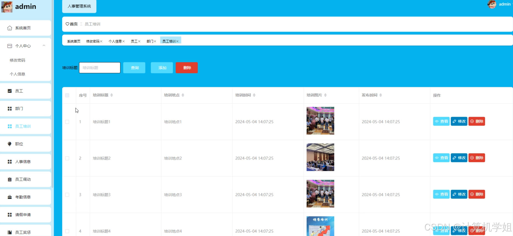This screenshot has height=236, width=513.
Task: Close the 个人信息 tab
Action: [x=124, y=41]
